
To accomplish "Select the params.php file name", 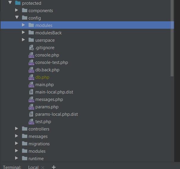I will coord(47,107).
